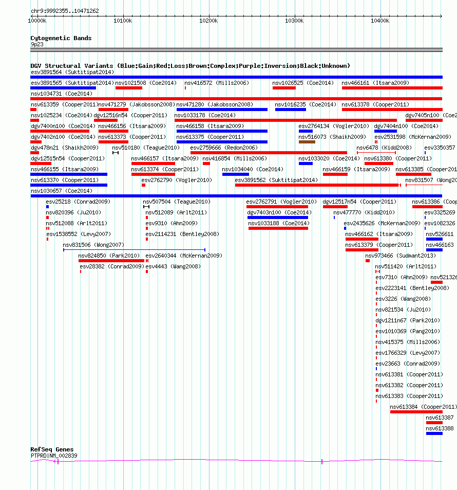Image resolution: width=457 pixels, height=490 pixels.
Task: Select nsv1016235 (Coe2014) label
Action: click(306, 104)
